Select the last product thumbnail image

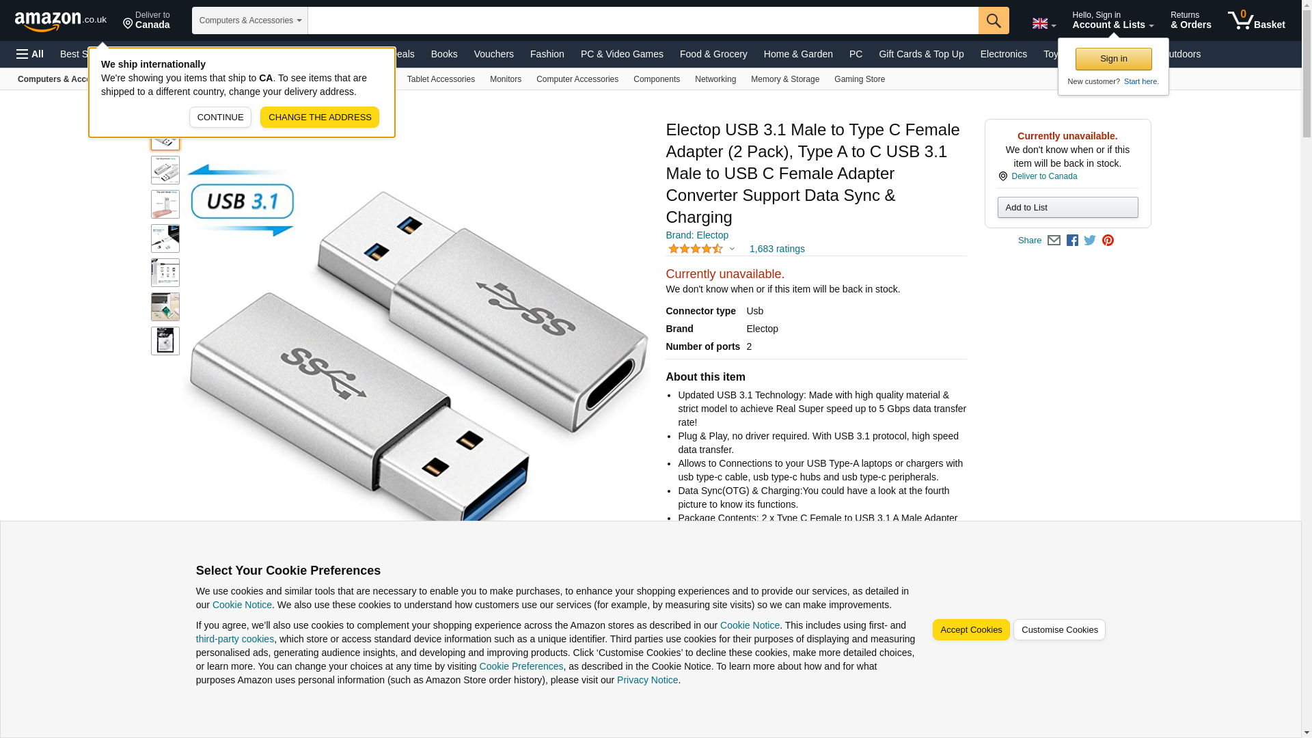165,341
